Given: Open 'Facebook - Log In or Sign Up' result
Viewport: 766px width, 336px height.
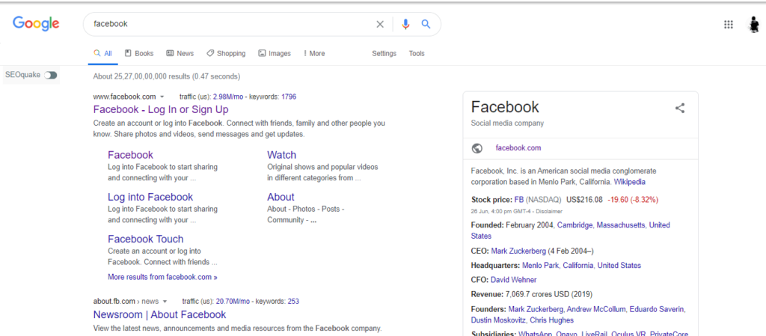Looking at the screenshot, I should pyautogui.click(x=161, y=109).
